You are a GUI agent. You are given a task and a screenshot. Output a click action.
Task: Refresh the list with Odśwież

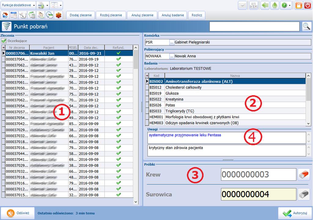click(x=18, y=213)
